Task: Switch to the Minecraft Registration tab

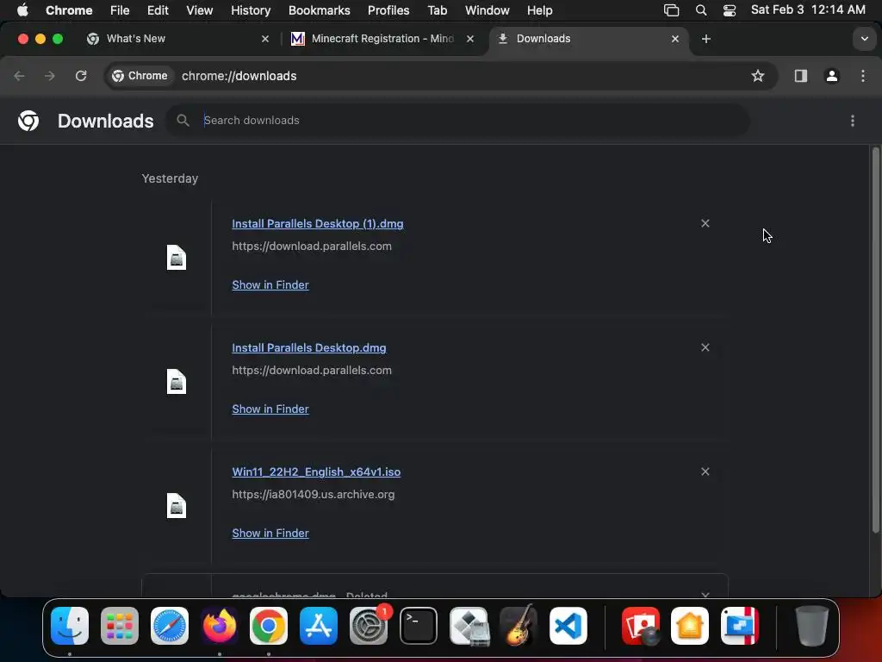Action: click(382, 39)
